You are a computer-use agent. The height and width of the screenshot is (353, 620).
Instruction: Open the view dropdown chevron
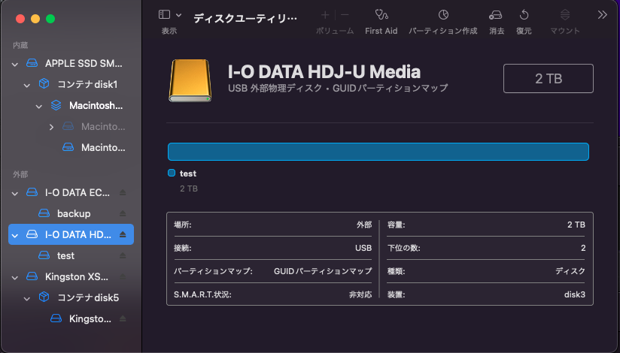[x=179, y=15]
